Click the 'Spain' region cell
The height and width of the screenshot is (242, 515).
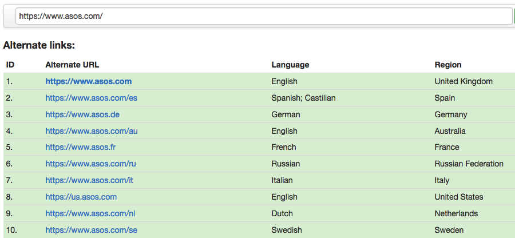[x=445, y=98]
